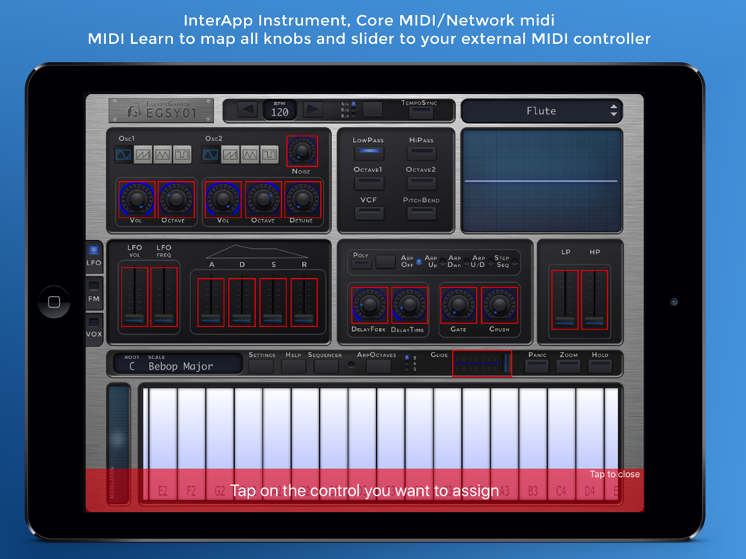
Task: Switch to the FM tab
Action: tap(94, 292)
